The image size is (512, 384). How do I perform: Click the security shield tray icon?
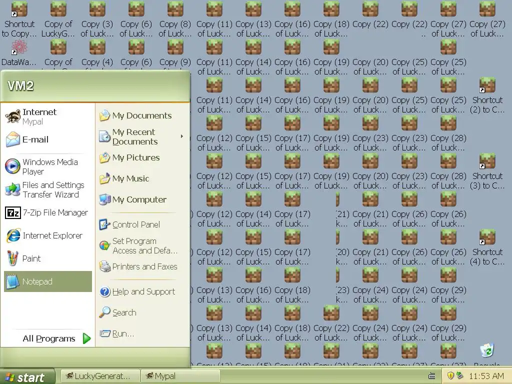[x=451, y=376]
